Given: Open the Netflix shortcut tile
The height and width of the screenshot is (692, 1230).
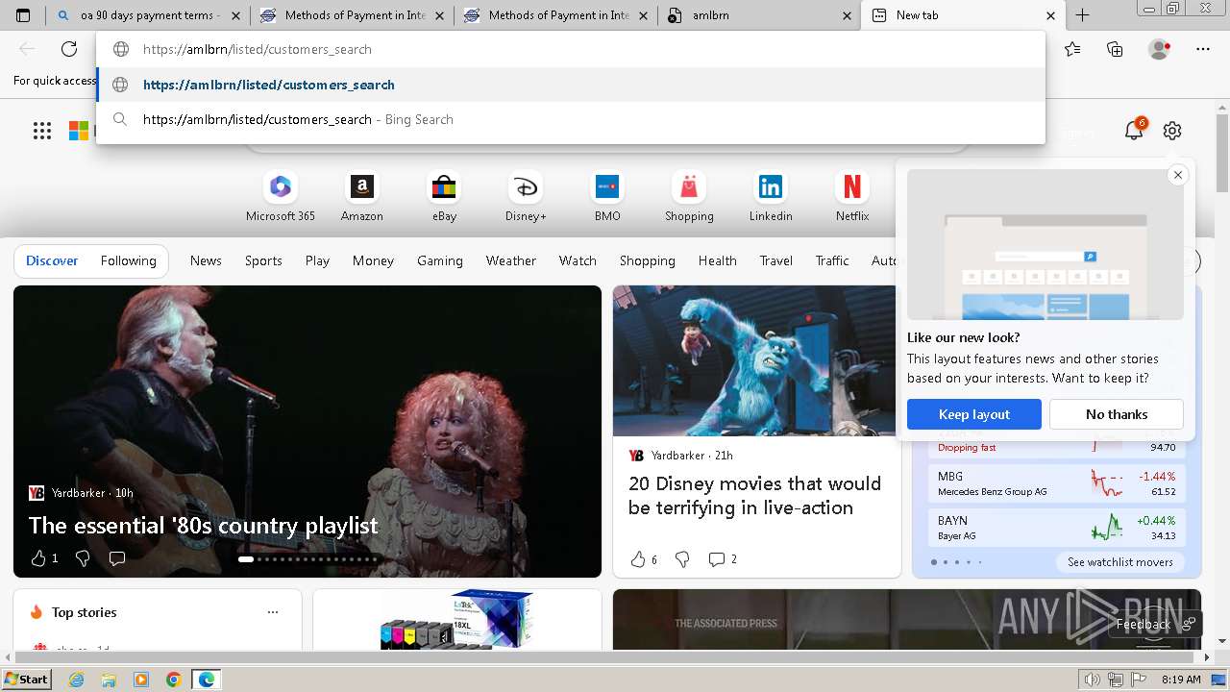Looking at the screenshot, I should tap(852, 197).
